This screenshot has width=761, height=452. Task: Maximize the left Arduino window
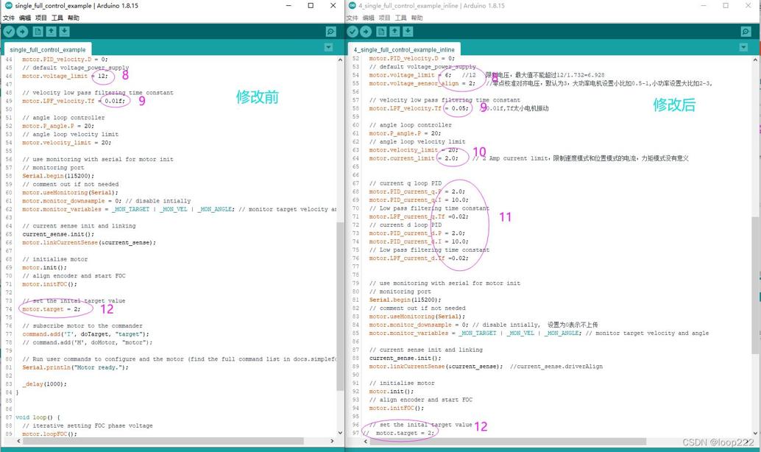click(x=311, y=5)
